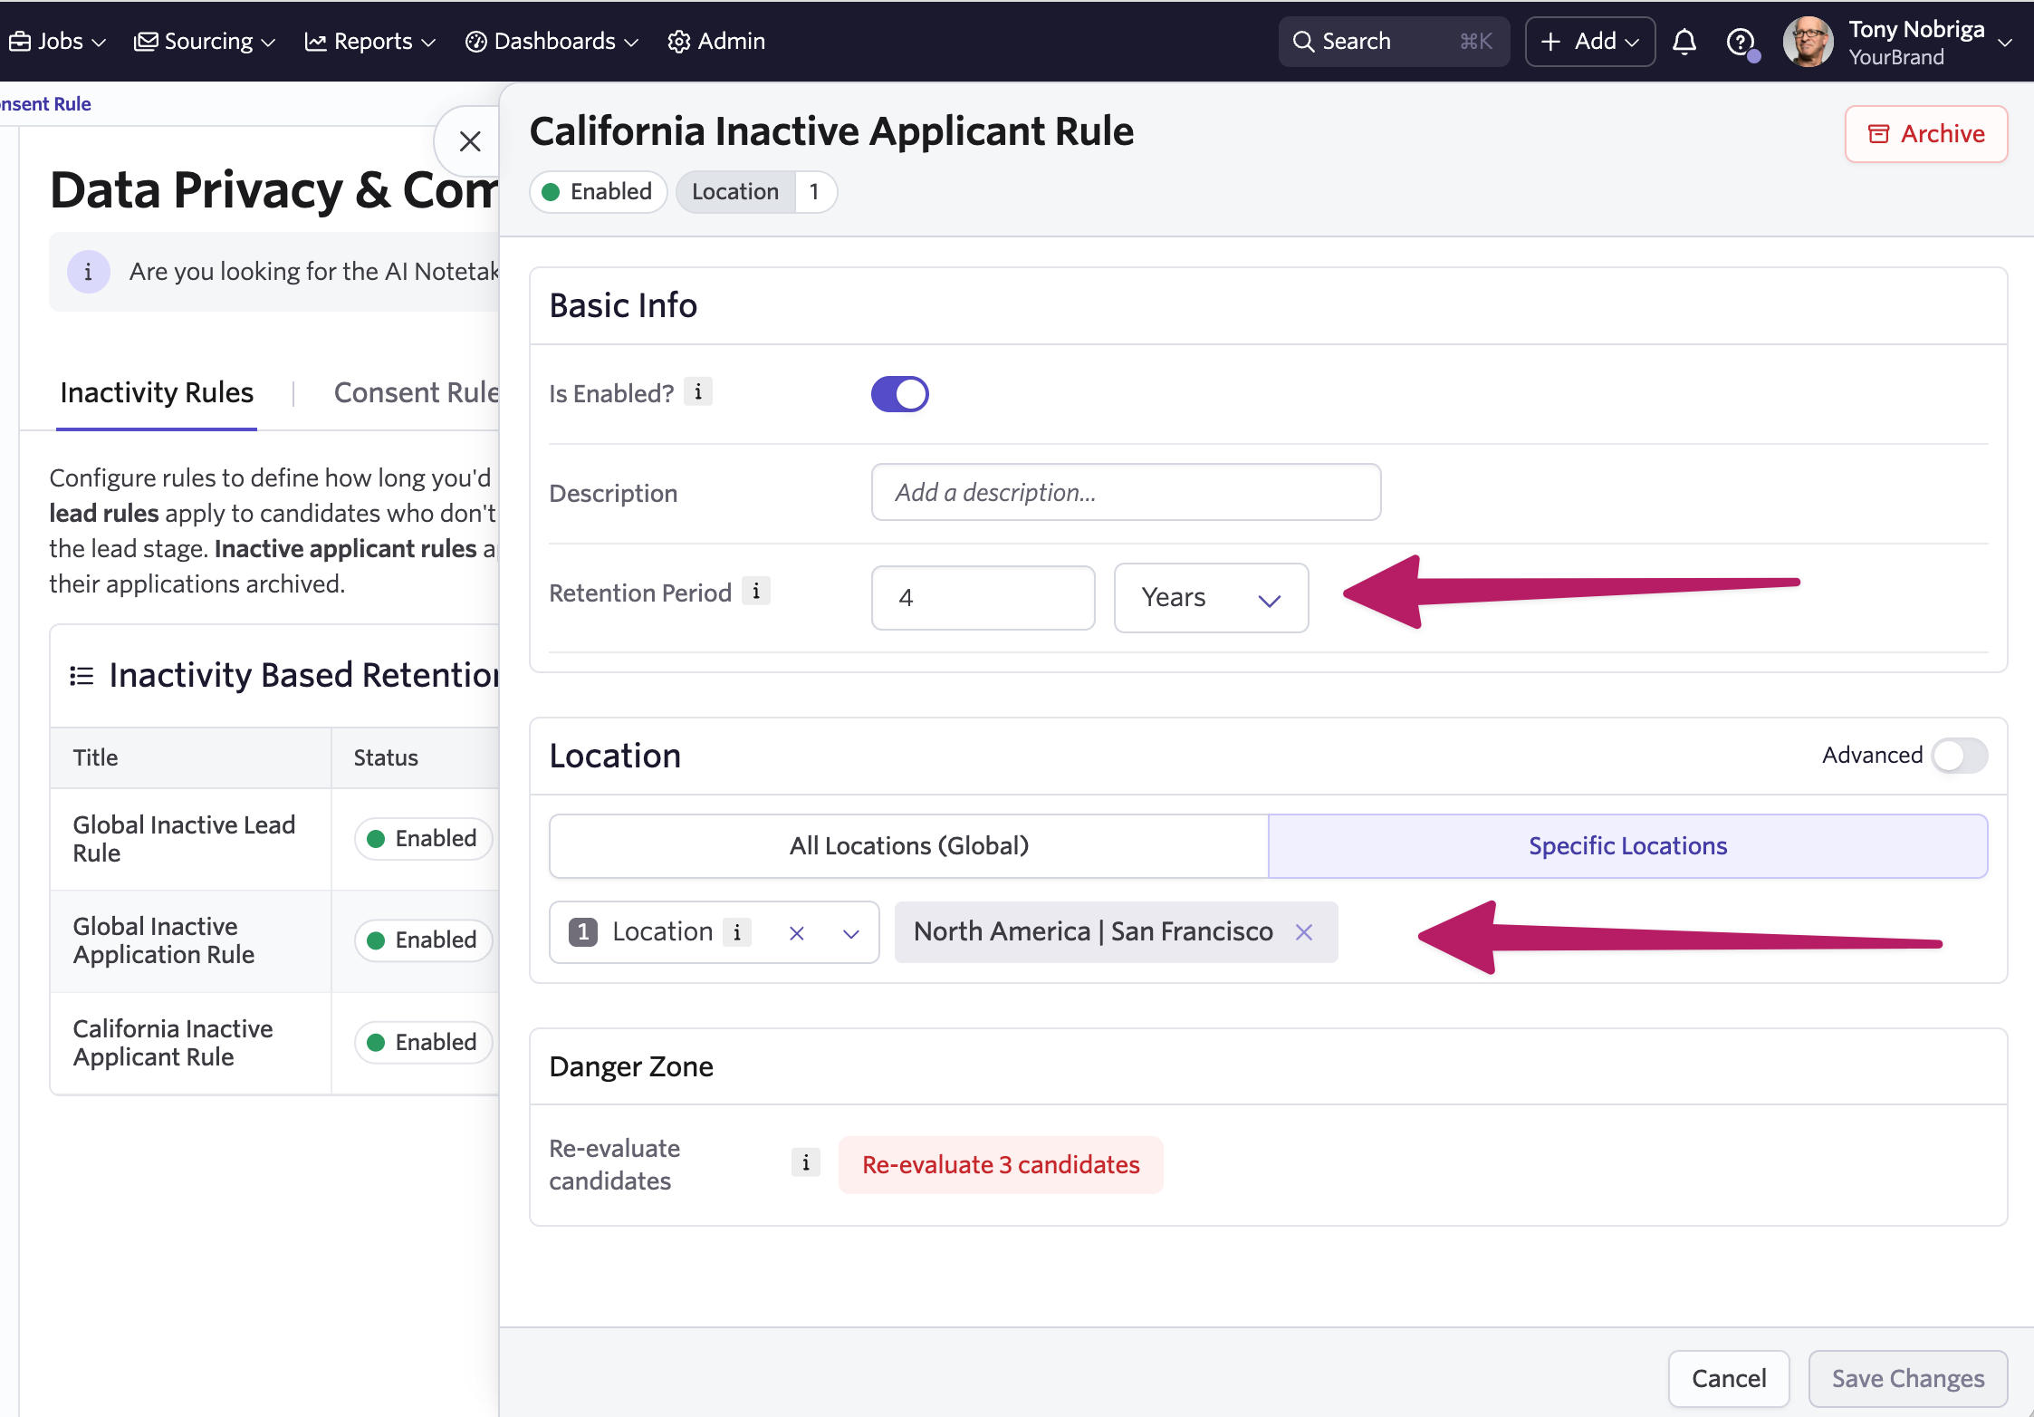This screenshot has height=1417, width=2034.
Task: Clear the Location filter with X icon
Action: tap(796, 933)
